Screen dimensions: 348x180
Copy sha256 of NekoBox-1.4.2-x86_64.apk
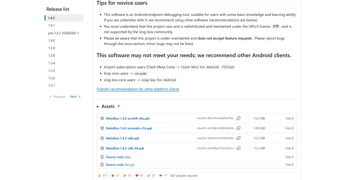238,148
